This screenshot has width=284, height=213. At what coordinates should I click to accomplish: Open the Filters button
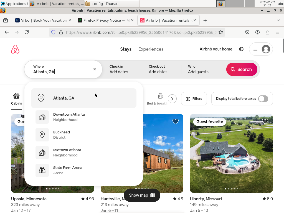[x=194, y=99]
